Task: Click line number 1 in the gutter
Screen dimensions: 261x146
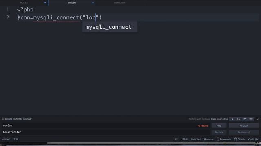Action: point(8,10)
